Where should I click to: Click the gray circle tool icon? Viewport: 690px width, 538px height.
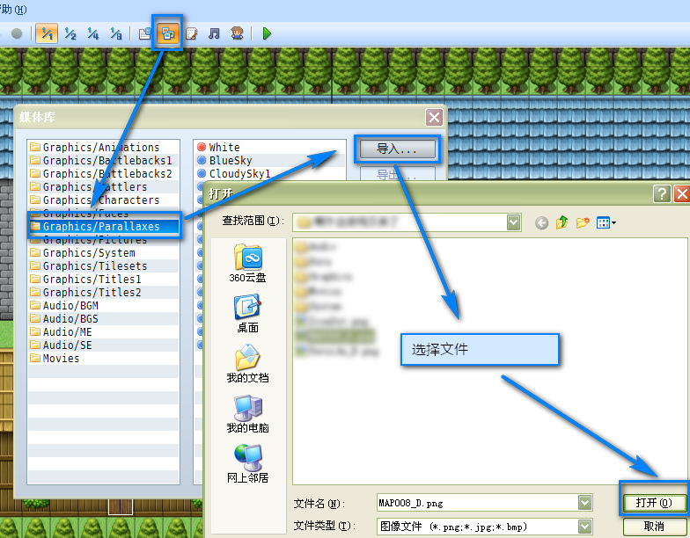17,33
